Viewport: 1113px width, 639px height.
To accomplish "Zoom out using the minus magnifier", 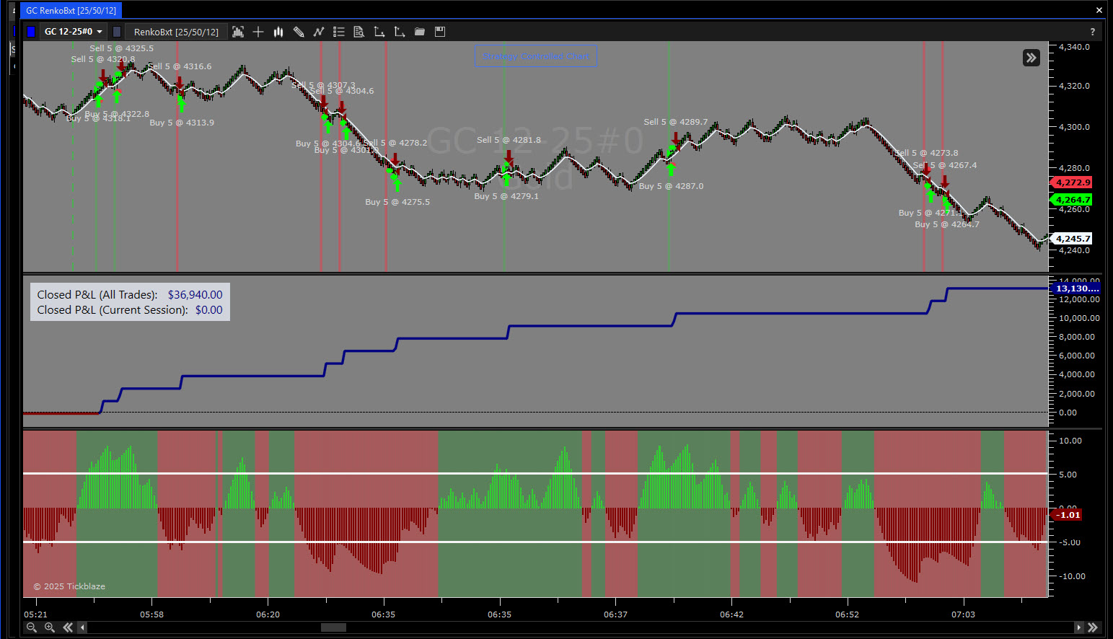I will pos(32,627).
